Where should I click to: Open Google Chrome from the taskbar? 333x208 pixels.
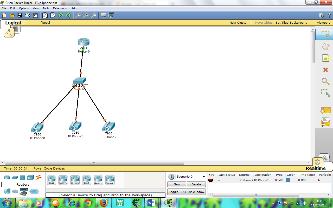88,203
